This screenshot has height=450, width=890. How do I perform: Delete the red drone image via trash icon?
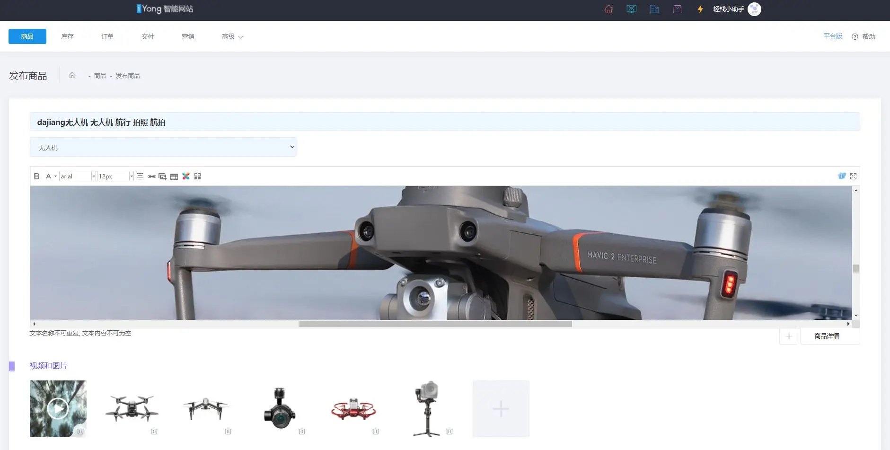[x=376, y=431]
